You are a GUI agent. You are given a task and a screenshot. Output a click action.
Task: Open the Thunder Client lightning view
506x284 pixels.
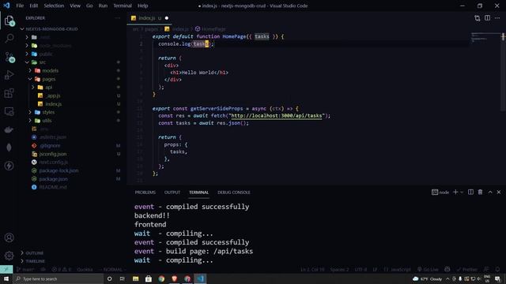(x=9, y=166)
